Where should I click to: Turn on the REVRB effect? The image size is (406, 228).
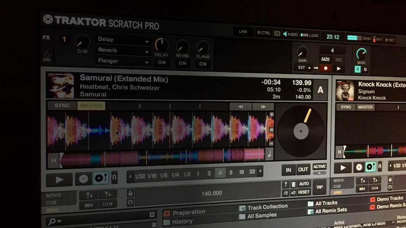click(182, 63)
